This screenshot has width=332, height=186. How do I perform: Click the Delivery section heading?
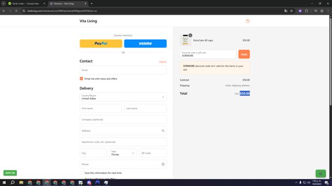coord(87,88)
